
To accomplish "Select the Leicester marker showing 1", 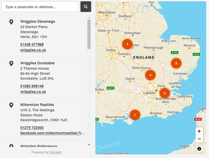I will tap(127, 44).
